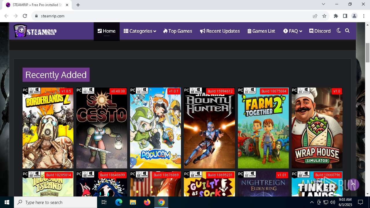
Task: Open Task View on the taskbar
Action: tap(104, 202)
